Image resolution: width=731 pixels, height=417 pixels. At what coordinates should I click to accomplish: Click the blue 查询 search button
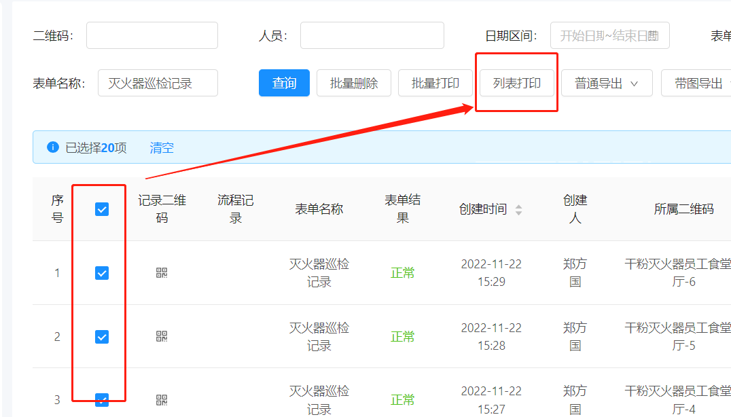pyautogui.click(x=284, y=82)
